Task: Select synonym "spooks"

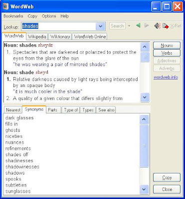Action: coord(13,179)
